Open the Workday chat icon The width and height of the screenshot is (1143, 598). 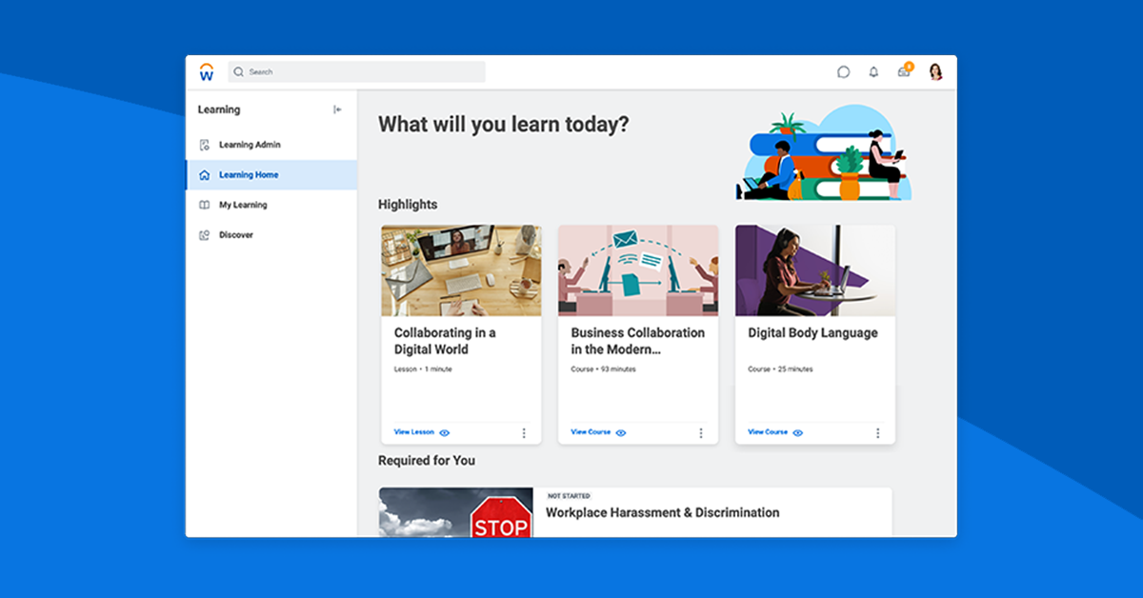tap(844, 71)
